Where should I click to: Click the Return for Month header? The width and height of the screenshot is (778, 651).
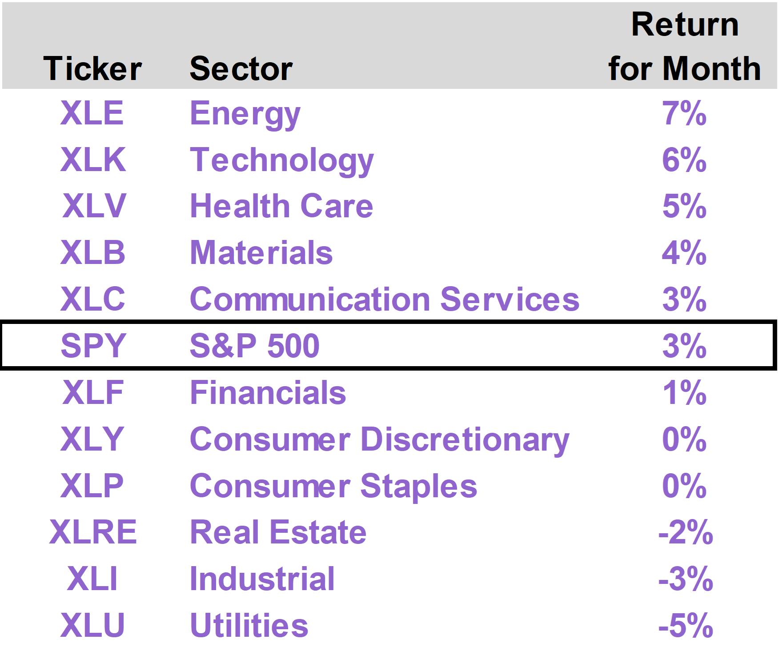click(685, 46)
